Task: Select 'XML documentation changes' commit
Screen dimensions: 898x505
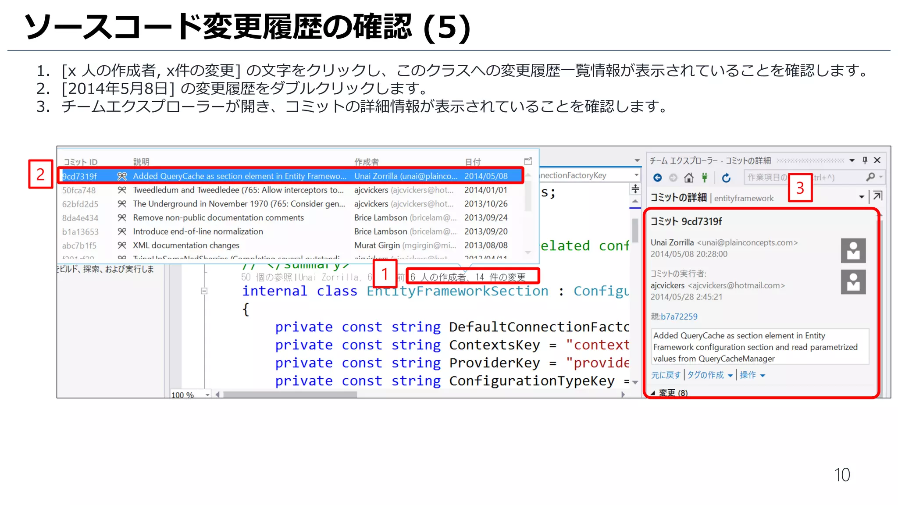Action: click(291, 245)
